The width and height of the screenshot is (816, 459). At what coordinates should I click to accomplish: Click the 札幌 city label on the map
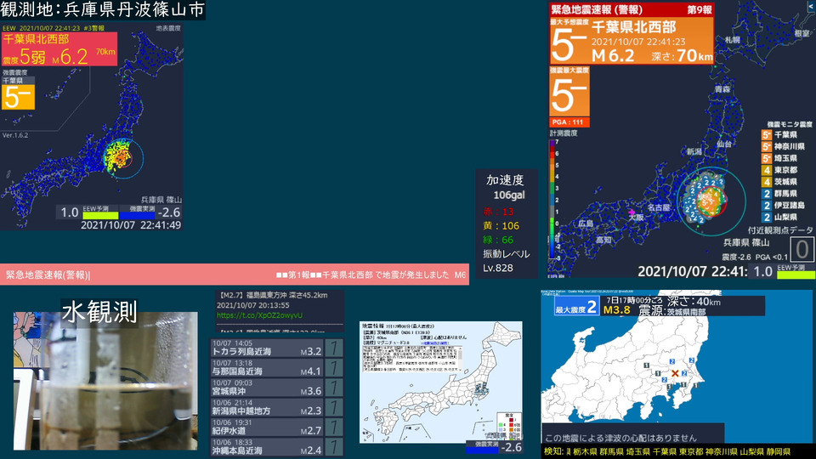click(x=732, y=40)
